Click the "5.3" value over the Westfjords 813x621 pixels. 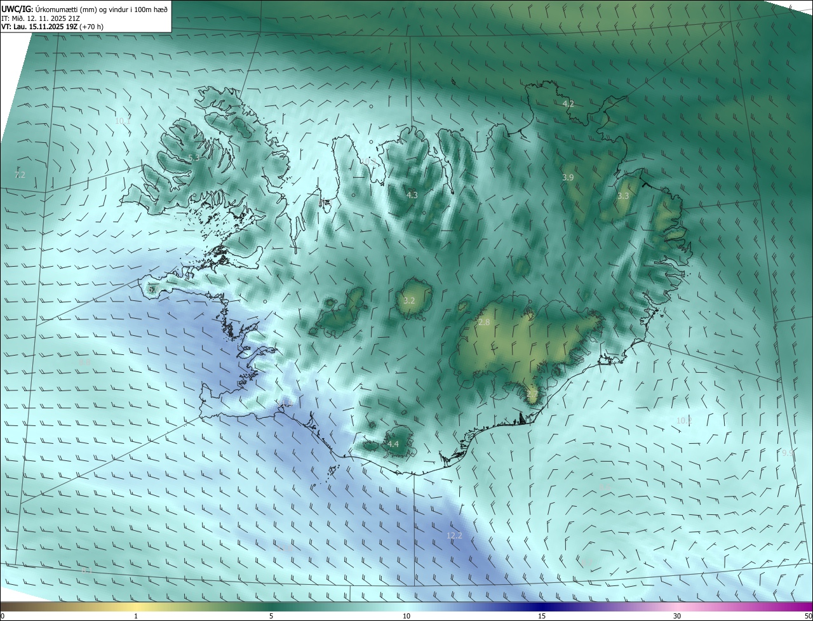point(194,157)
